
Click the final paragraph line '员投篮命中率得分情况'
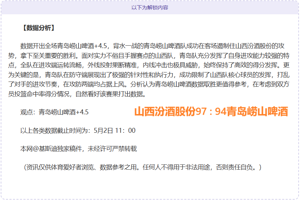77,94
